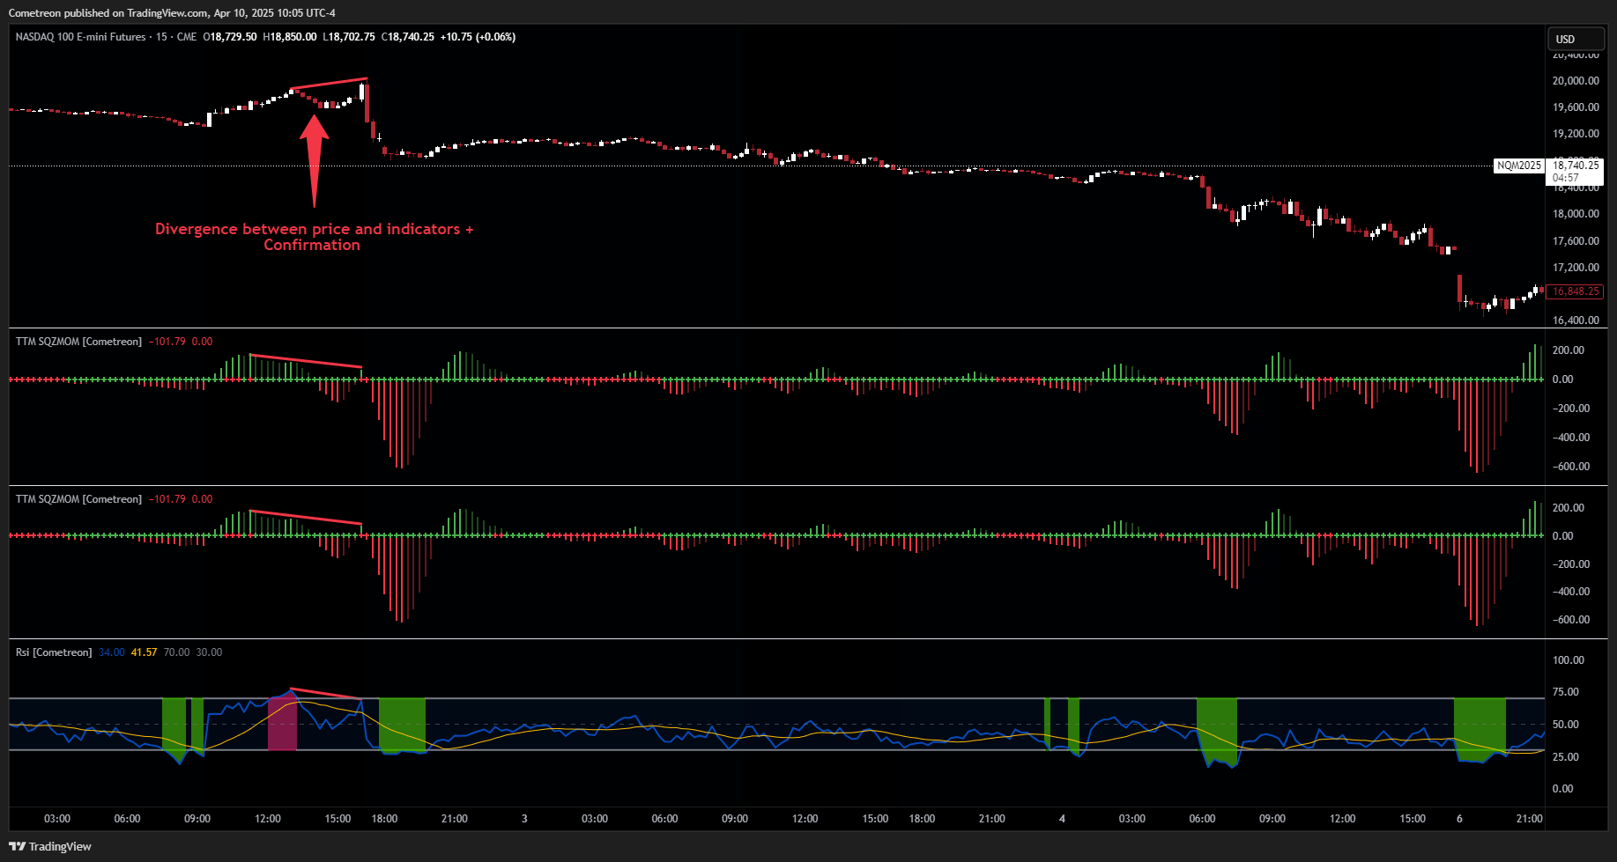Viewport: 1617px width, 862px height.
Task: Click the date label 3 on time axis
Action: (x=524, y=819)
